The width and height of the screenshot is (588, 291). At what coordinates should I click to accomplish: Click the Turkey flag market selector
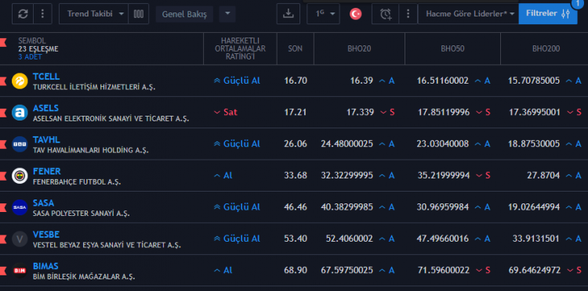tap(355, 14)
